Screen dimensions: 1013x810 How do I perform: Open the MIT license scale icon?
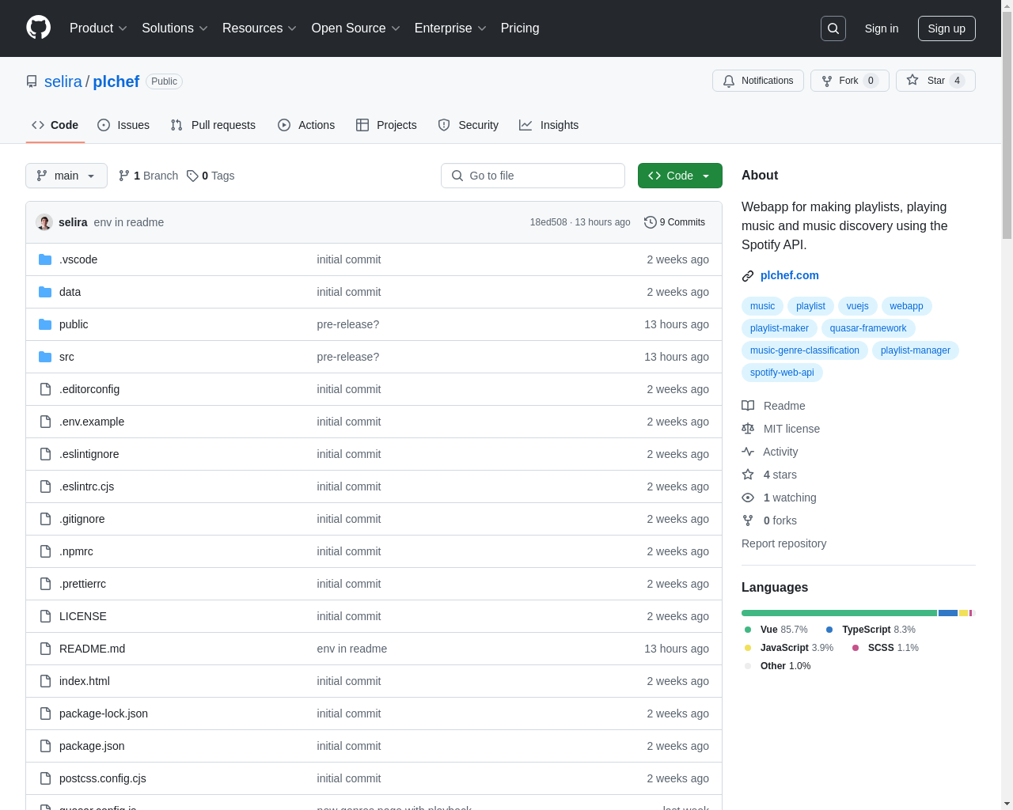[748, 429]
